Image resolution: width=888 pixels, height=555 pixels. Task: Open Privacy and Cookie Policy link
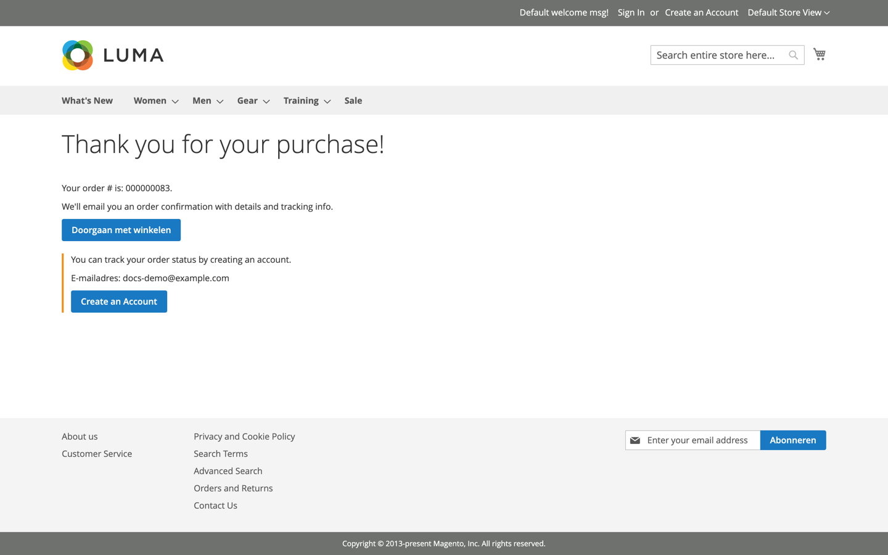click(244, 437)
